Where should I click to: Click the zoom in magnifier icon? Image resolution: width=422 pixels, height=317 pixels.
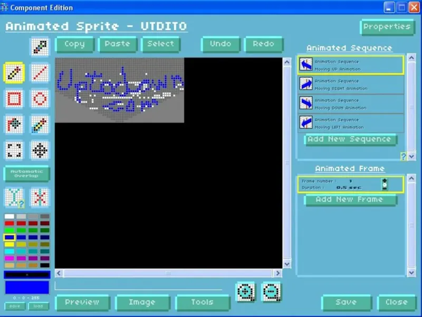pos(245,292)
